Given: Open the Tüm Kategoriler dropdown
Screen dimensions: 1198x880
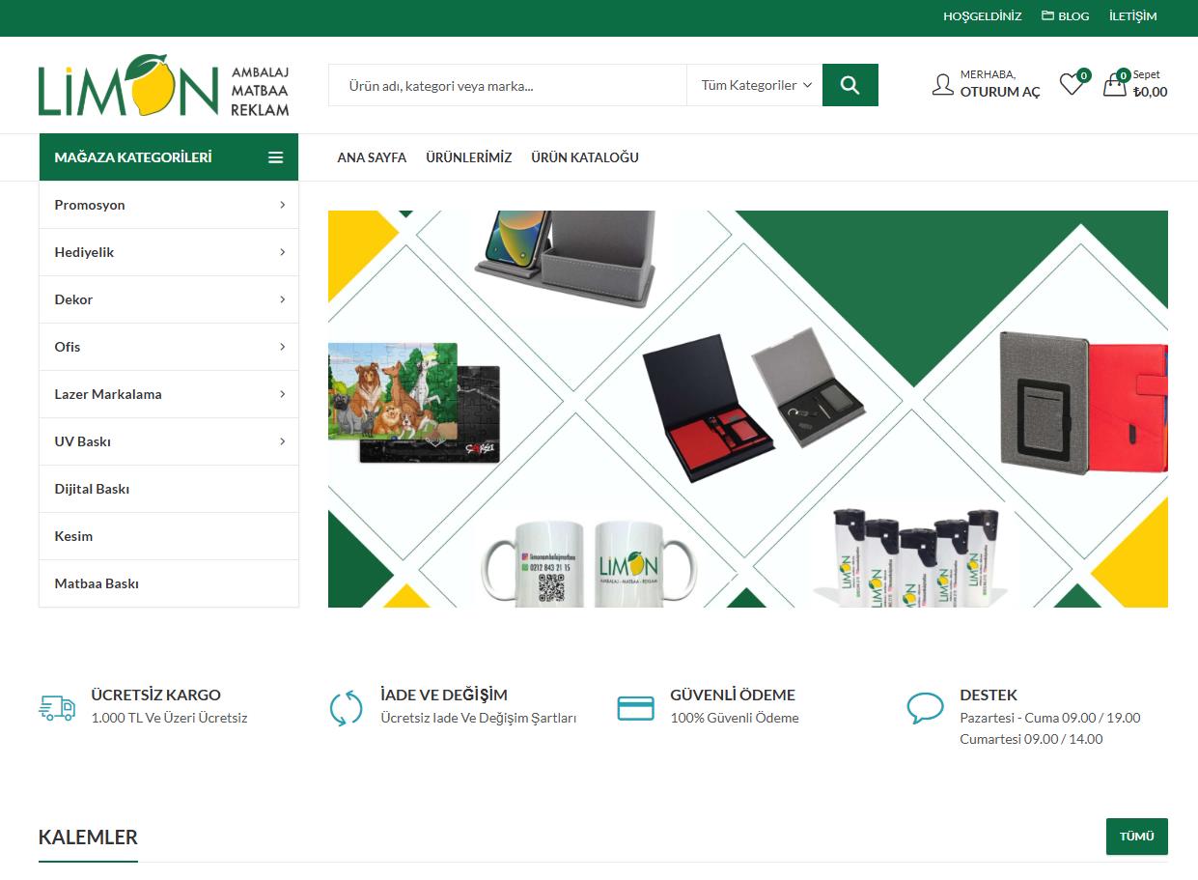Looking at the screenshot, I should coord(755,85).
